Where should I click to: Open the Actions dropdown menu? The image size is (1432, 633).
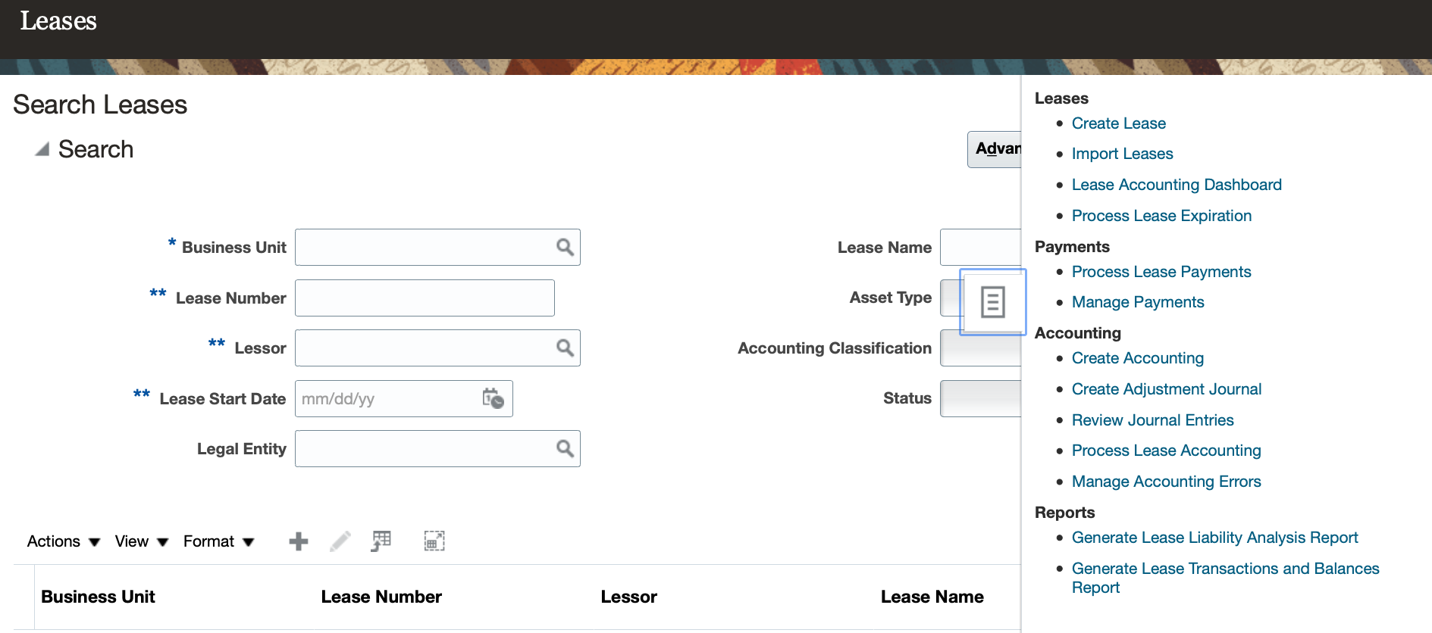point(63,541)
